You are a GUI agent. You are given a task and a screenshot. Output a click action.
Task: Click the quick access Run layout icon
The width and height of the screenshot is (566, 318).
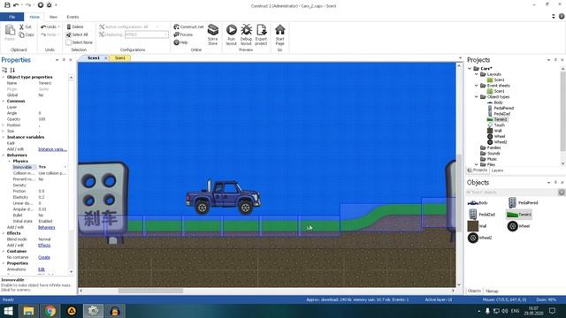(41, 5)
